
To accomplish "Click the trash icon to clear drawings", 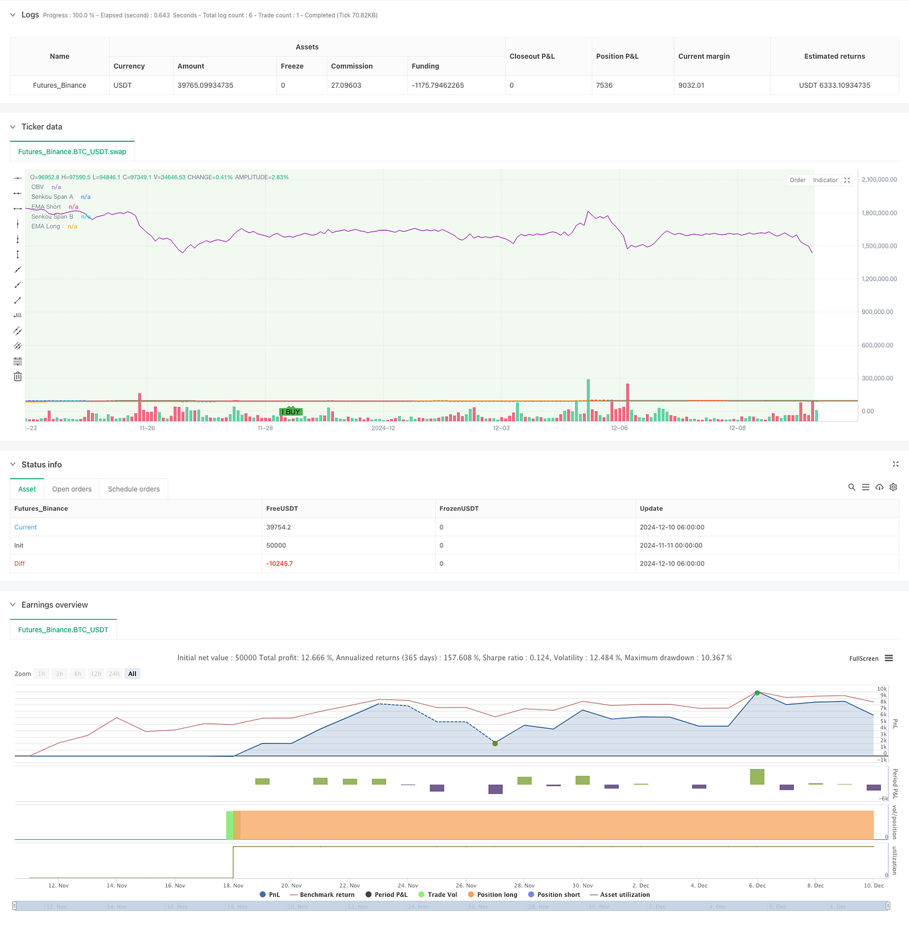I will [17, 376].
